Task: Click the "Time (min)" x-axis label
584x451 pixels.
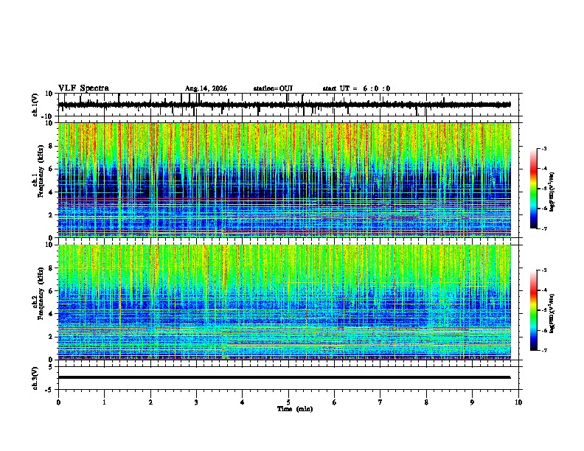Action: pyautogui.click(x=295, y=409)
